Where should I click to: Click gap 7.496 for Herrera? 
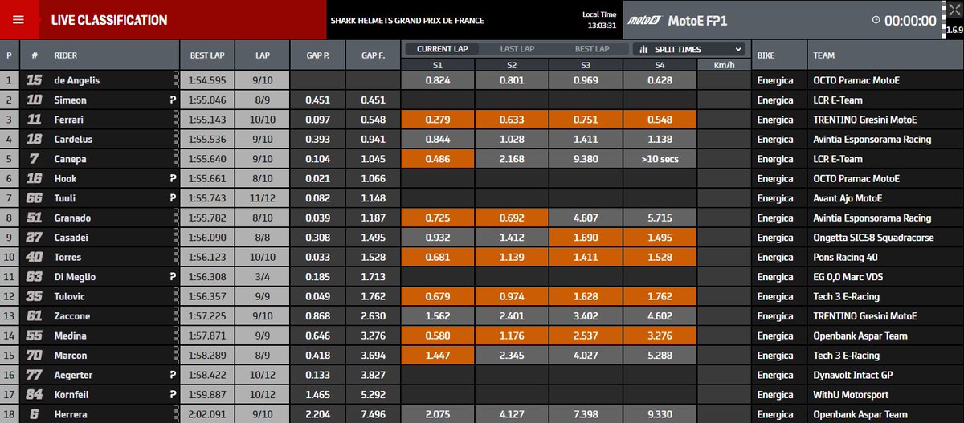(374, 414)
